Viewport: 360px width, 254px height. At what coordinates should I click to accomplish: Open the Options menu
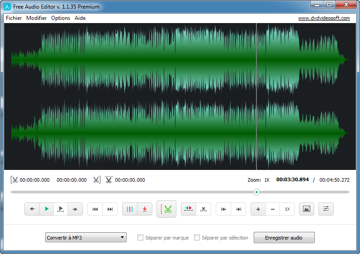(x=61, y=18)
